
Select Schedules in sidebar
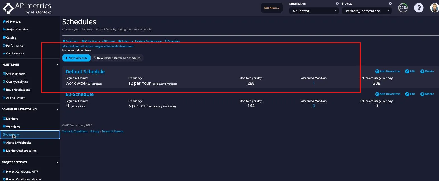tap(30, 135)
